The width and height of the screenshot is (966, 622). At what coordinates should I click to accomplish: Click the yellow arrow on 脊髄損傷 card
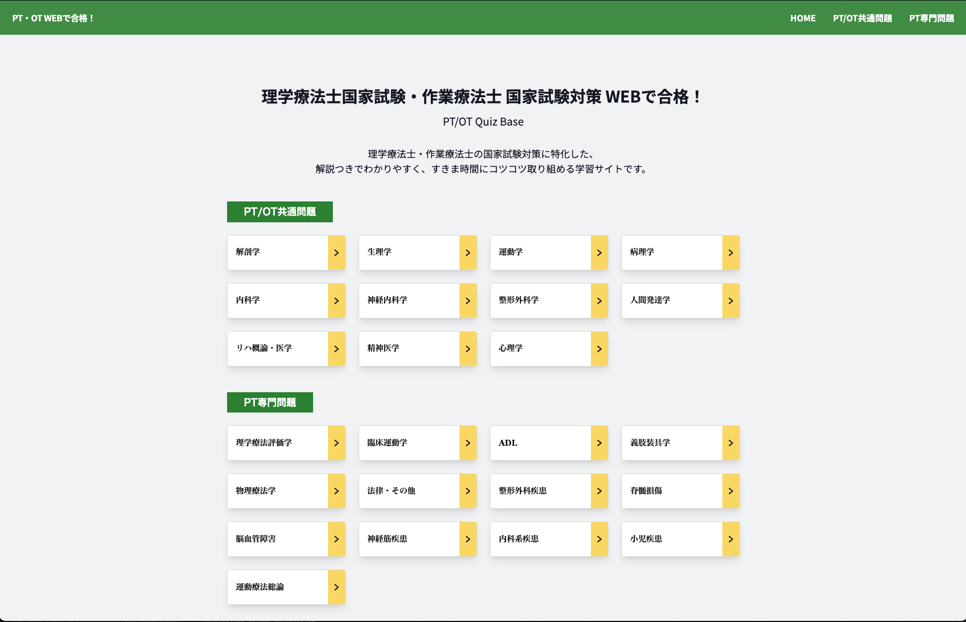coord(731,491)
